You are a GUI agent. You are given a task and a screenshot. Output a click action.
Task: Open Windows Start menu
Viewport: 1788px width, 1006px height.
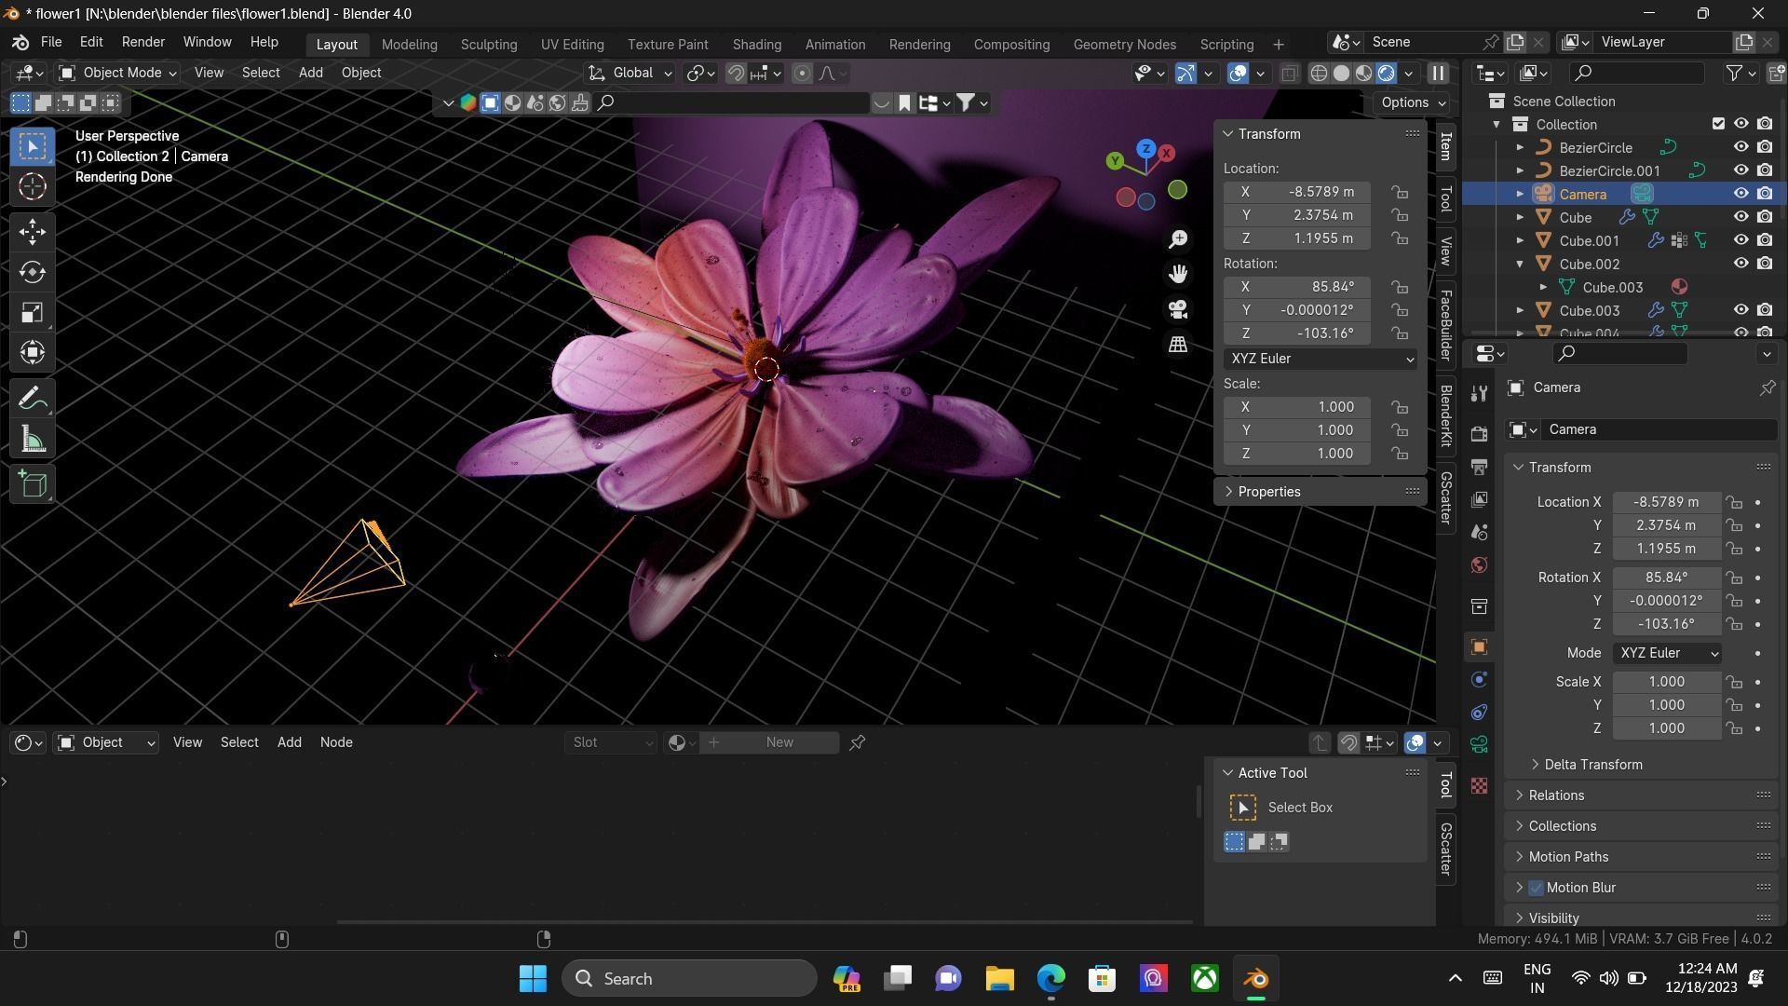pos(533,979)
